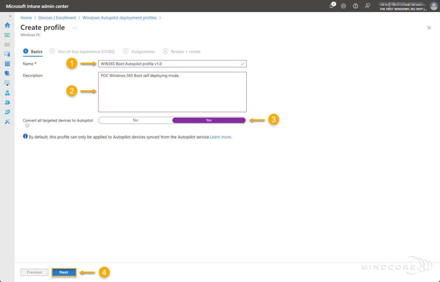This screenshot has height=282, width=440.
Task: Show info tooltip for Convert devices setting
Action: click(27, 126)
